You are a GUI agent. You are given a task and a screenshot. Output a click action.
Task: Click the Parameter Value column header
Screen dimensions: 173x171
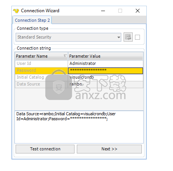click(x=106, y=56)
